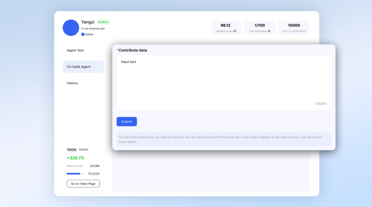Image resolution: width=372 pixels, height=207 pixels.
Task: Open the Agent Test tab
Action: coord(75,51)
